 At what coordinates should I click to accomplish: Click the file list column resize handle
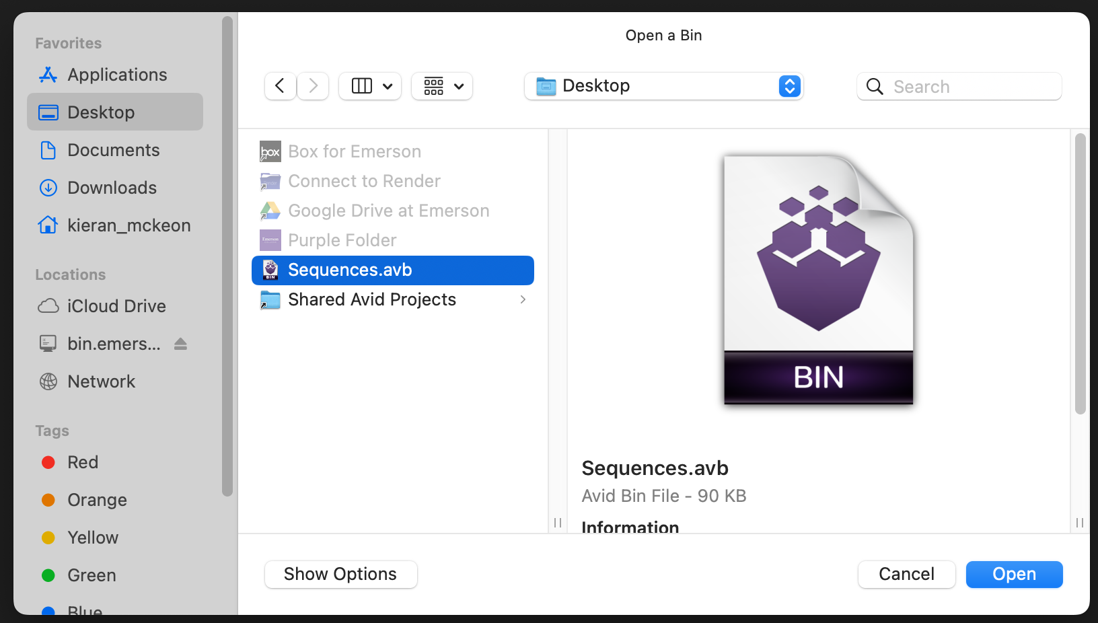pyautogui.click(x=558, y=523)
